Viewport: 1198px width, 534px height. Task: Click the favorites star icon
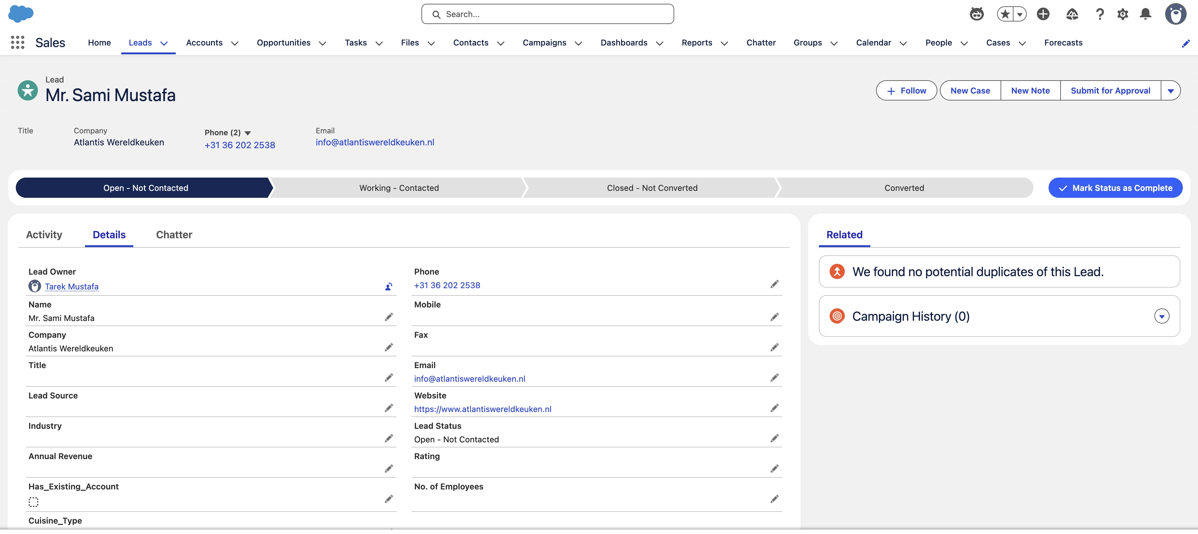(x=1005, y=14)
